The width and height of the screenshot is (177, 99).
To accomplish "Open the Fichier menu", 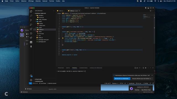I will coord(12,1).
